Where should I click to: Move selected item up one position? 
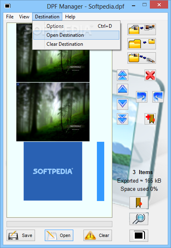coord(123,89)
